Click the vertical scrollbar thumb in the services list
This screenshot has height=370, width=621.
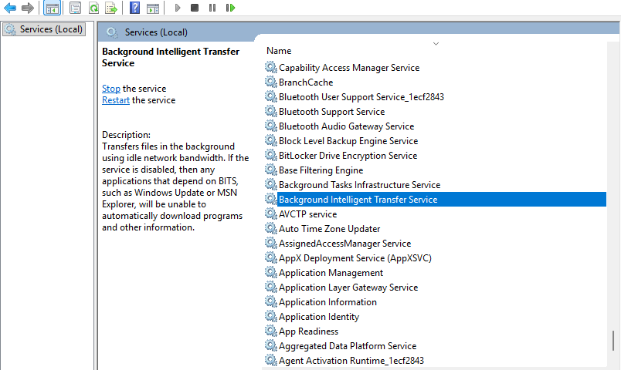click(x=615, y=340)
